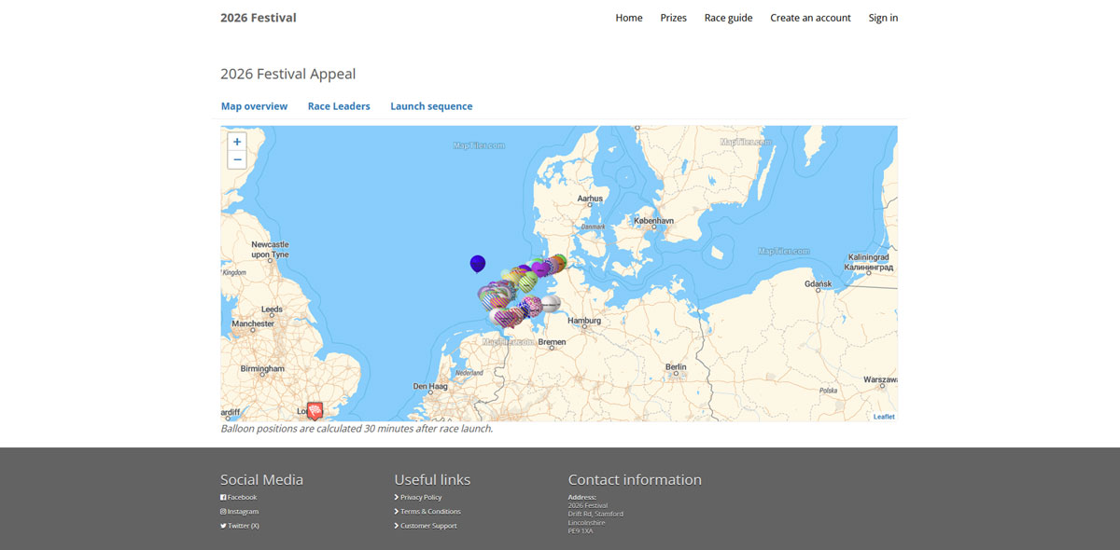This screenshot has height=550, width=1120.
Task: Go to the Prizes page
Action: (673, 18)
